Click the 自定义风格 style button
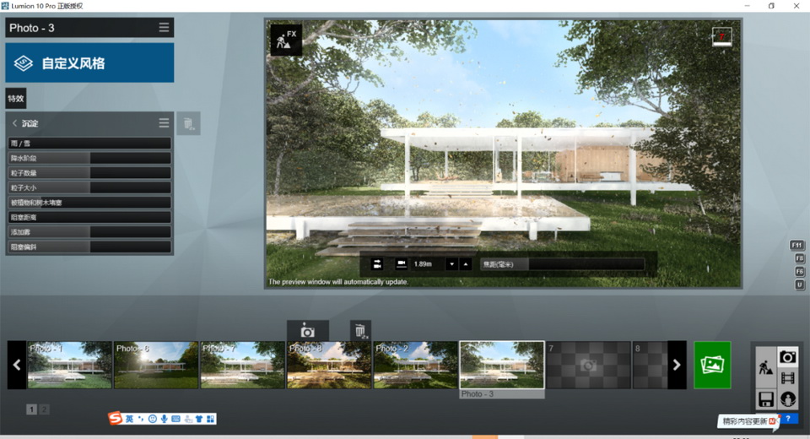 pos(89,63)
